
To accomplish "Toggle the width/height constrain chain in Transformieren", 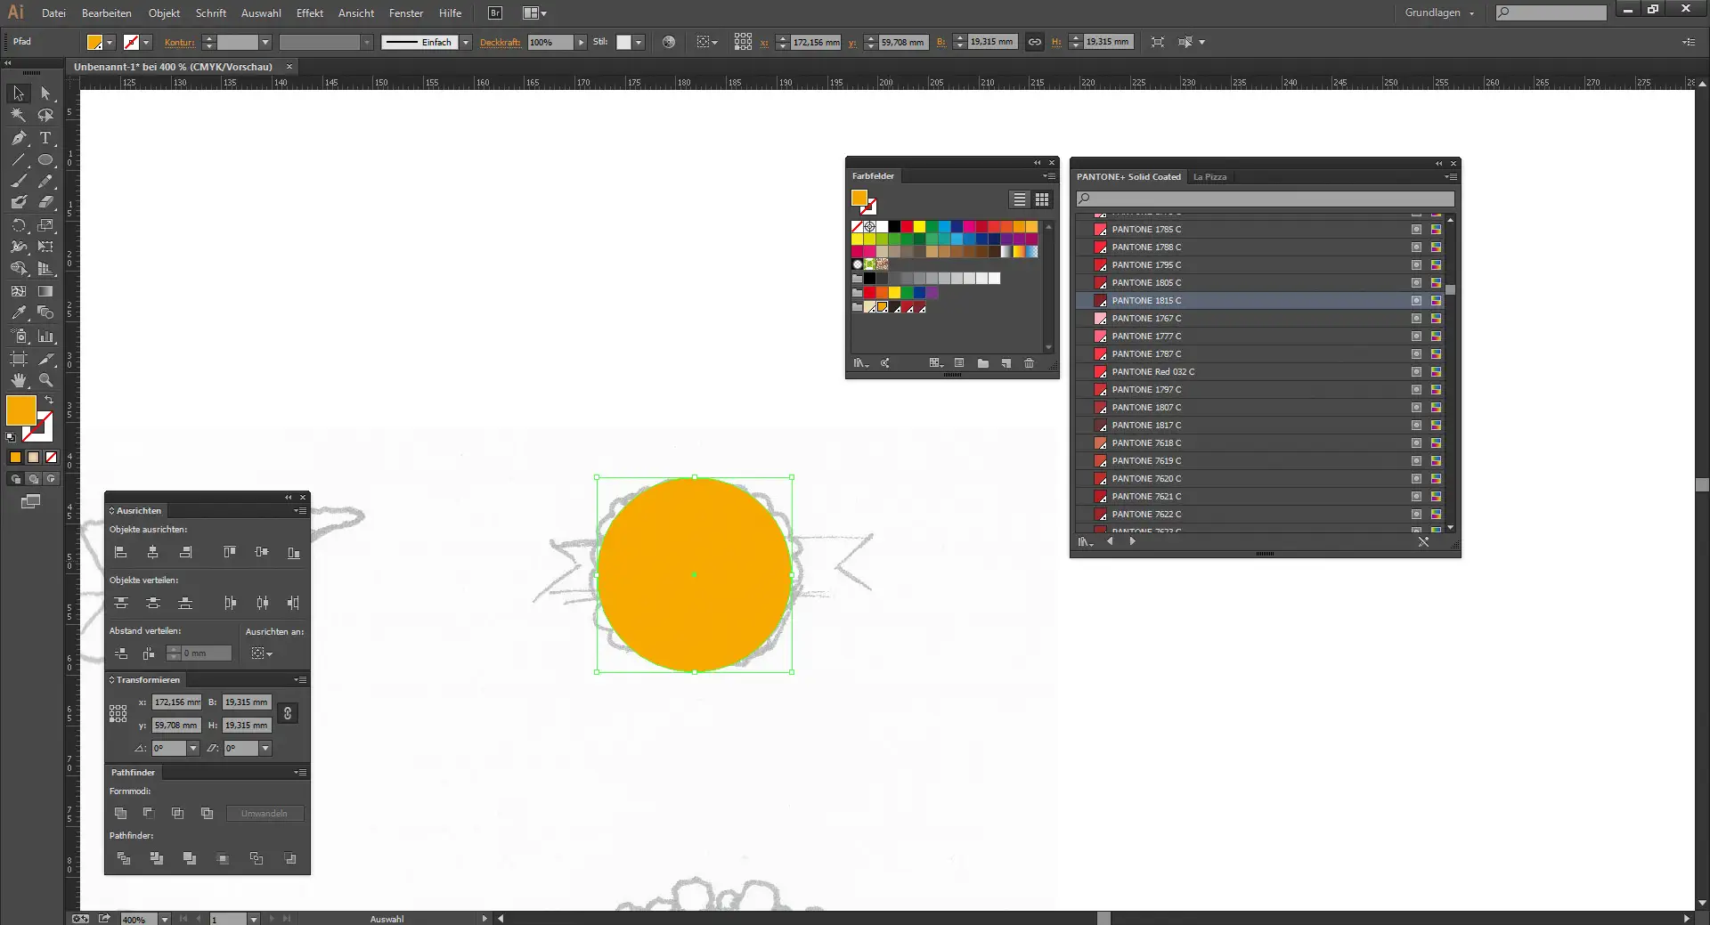I will [287, 713].
